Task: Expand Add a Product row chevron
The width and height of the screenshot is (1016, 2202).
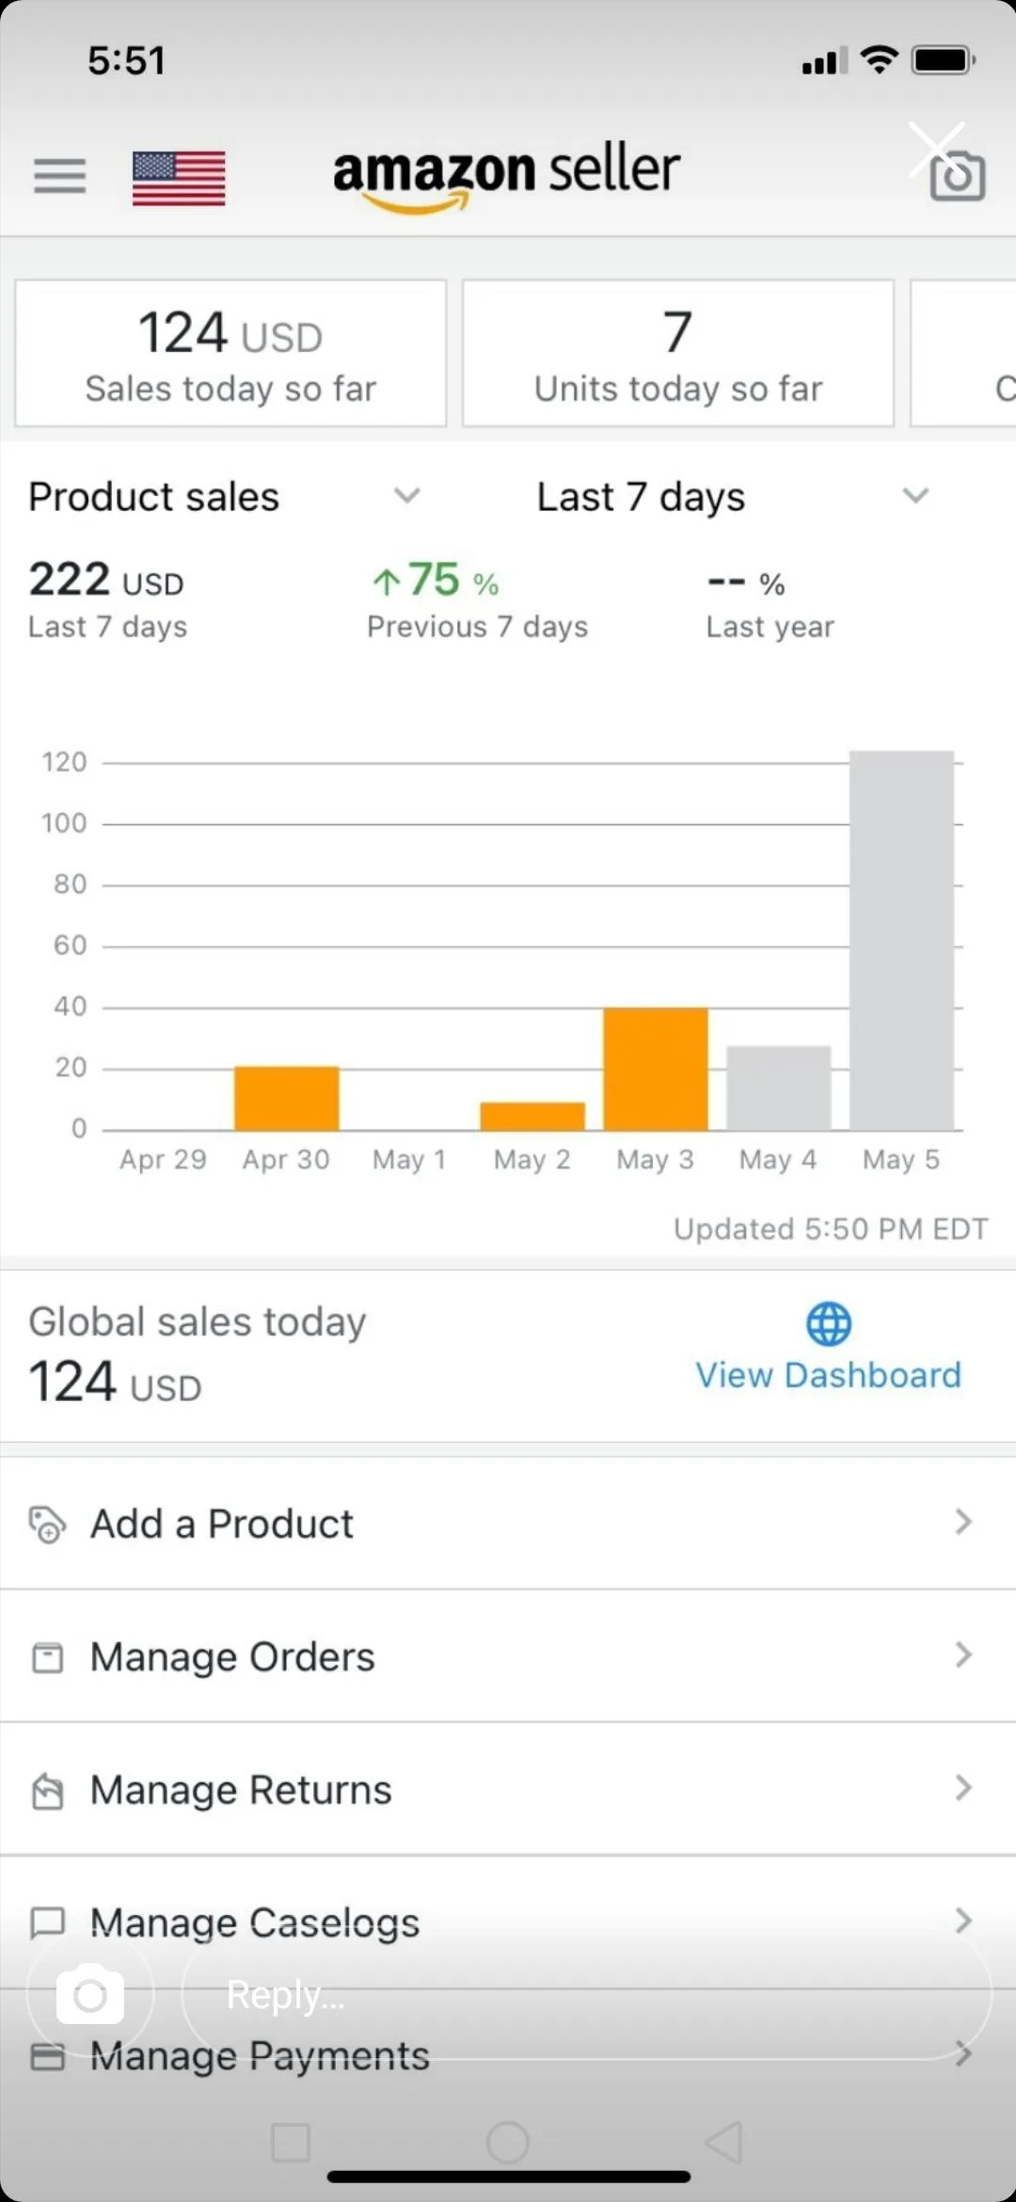Action: pyautogui.click(x=963, y=1523)
